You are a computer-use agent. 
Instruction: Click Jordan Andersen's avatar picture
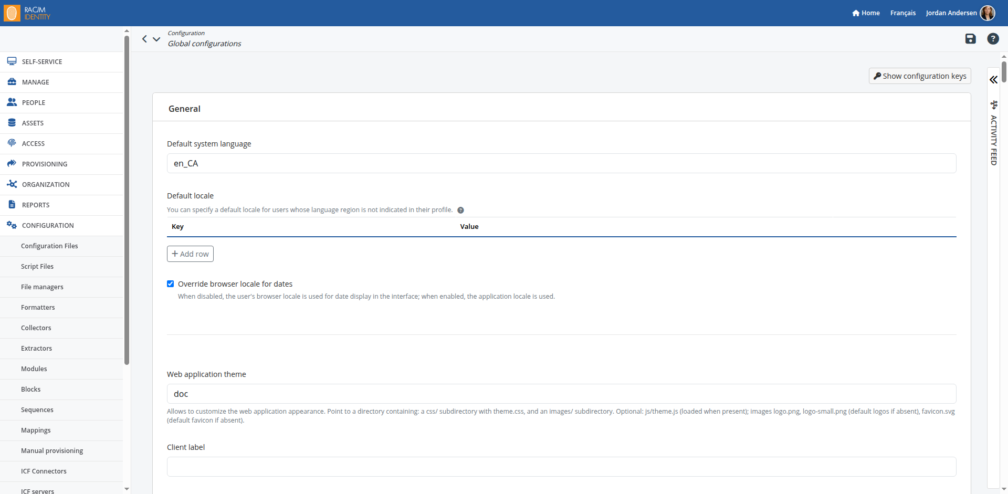(x=988, y=13)
